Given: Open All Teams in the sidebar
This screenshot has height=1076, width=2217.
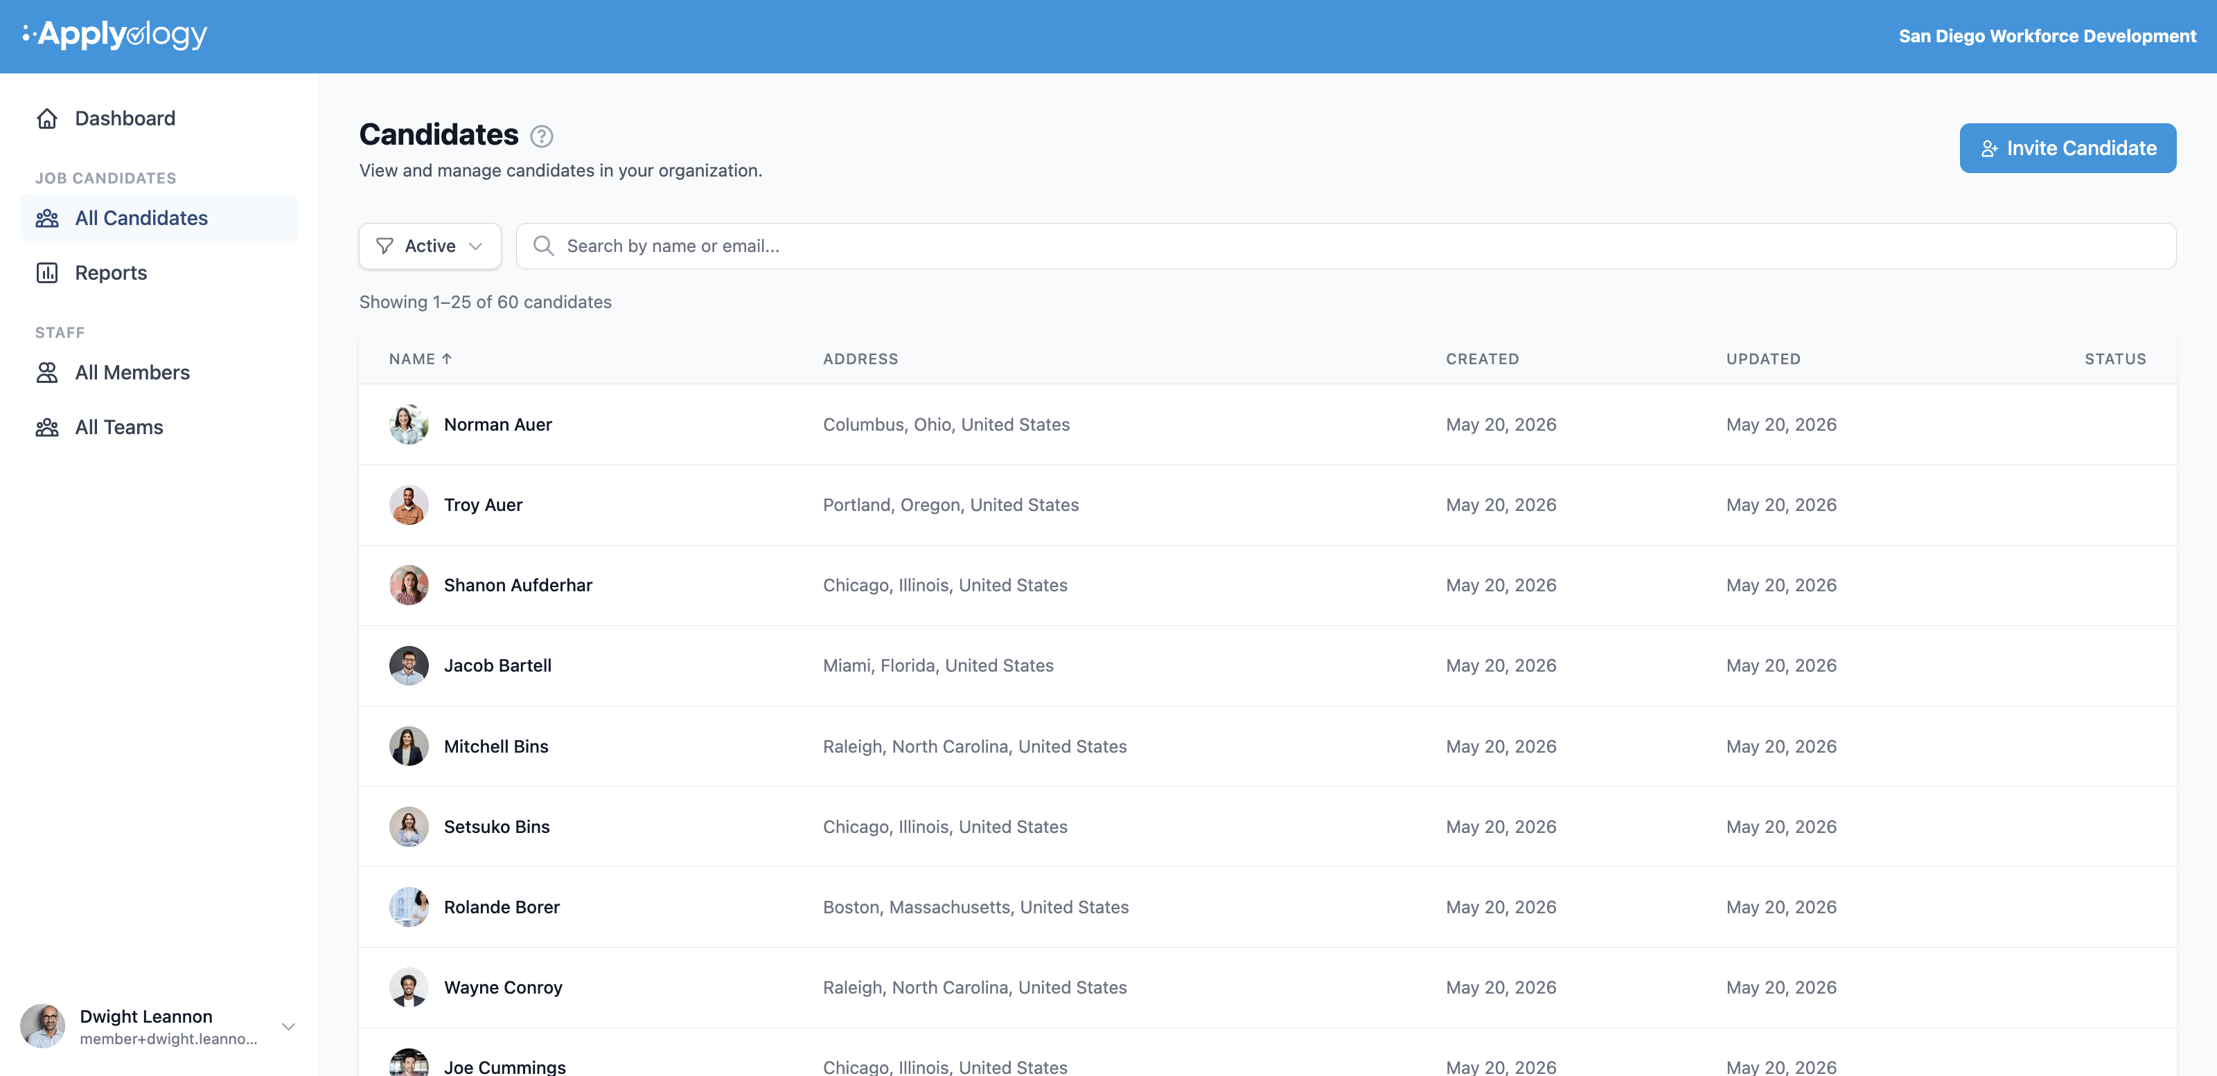Looking at the screenshot, I should [x=159, y=427].
